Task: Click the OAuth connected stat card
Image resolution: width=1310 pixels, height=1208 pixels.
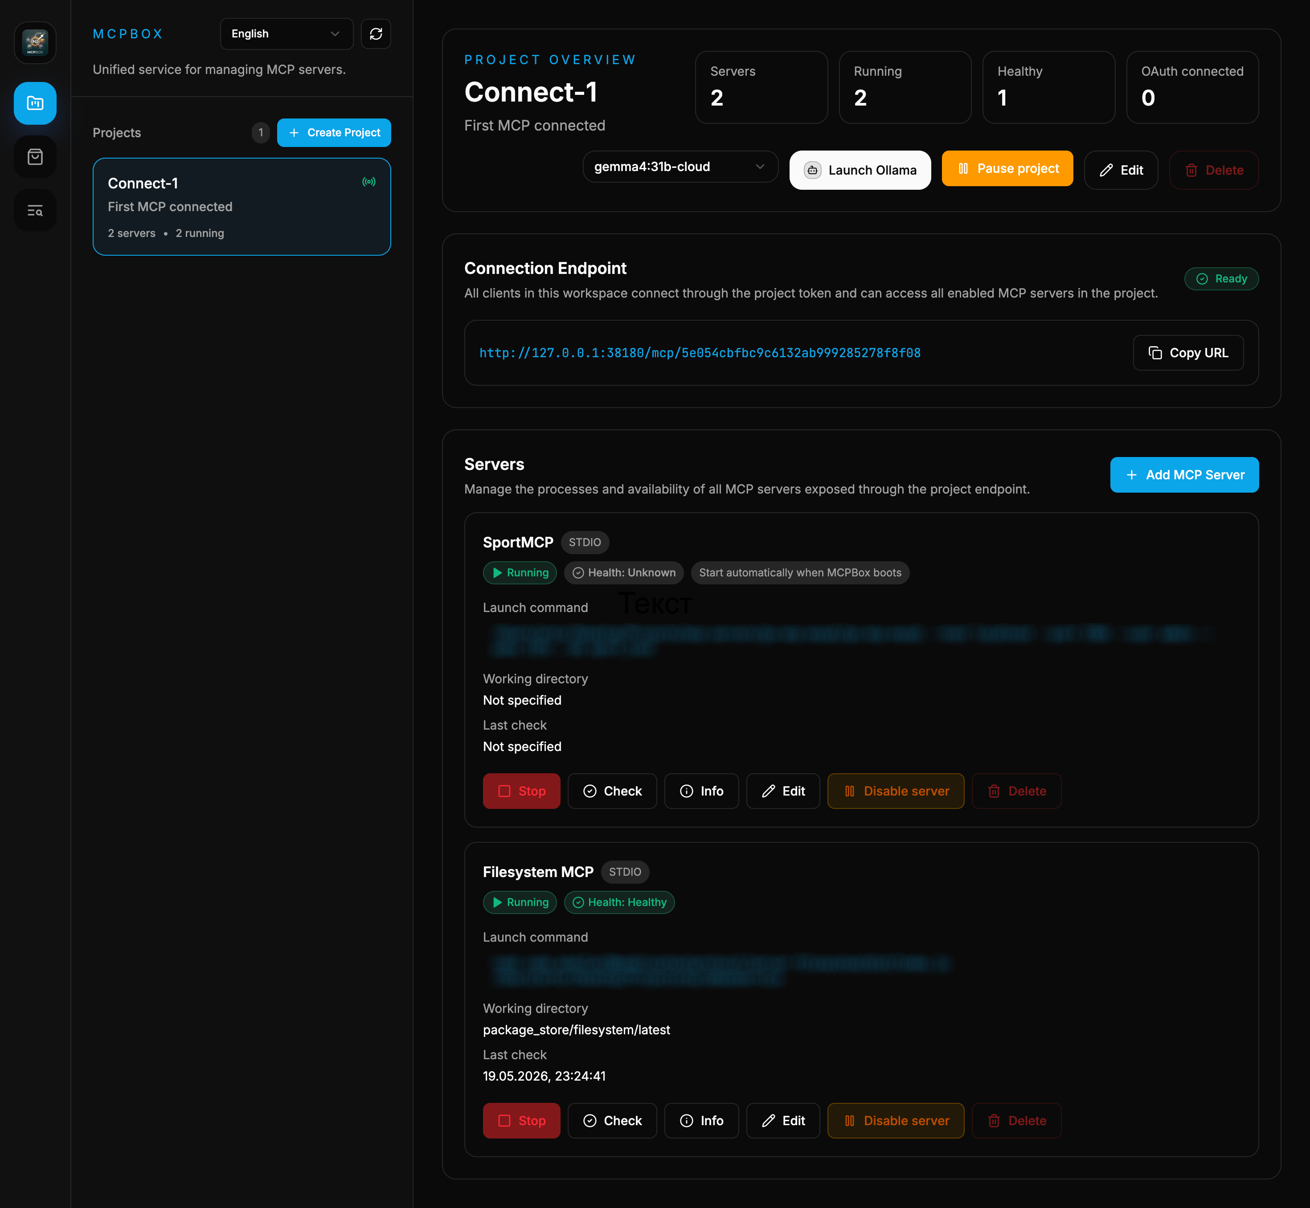Action: click(x=1192, y=87)
